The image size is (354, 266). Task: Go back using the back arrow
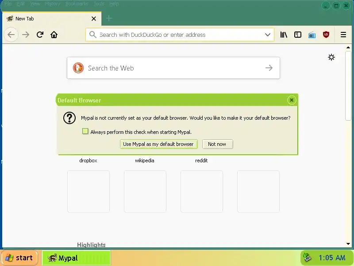click(x=11, y=35)
